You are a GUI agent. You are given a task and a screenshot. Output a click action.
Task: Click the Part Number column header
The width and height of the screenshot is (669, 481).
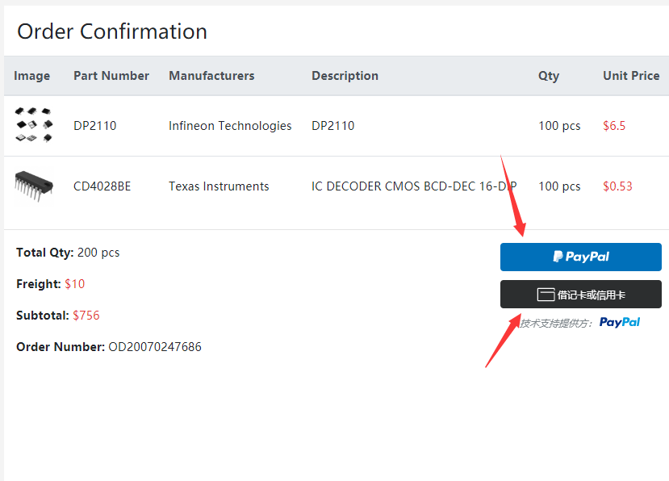tap(111, 76)
